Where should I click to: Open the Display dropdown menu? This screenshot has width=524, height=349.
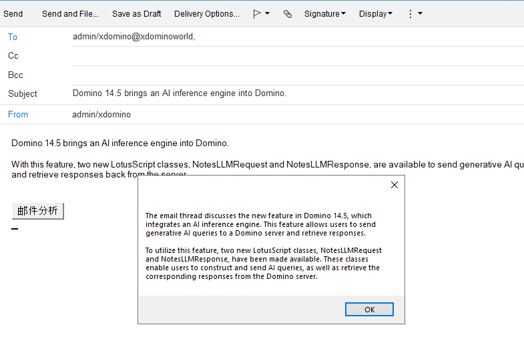pyautogui.click(x=376, y=14)
